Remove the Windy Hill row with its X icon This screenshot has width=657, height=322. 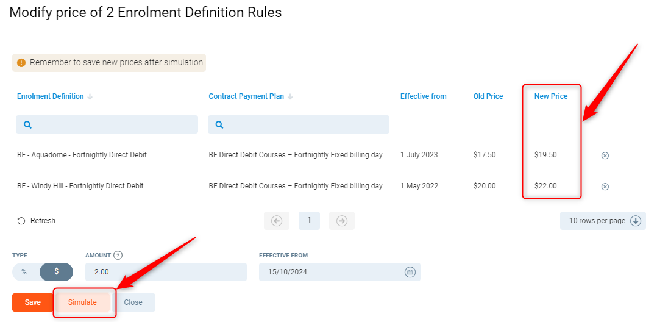[x=605, y=187]
